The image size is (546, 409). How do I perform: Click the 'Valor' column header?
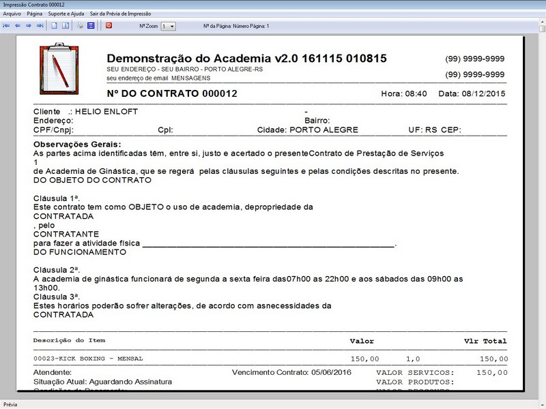coord(362,342)
